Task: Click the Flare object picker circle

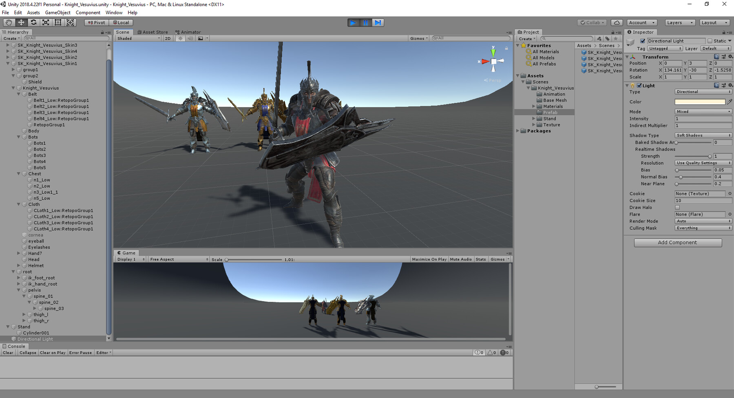Action: coord(730,214)
